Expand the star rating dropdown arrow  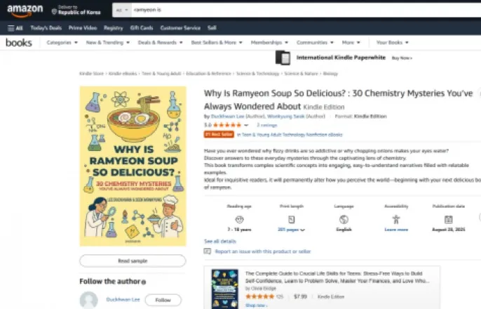pos(246,125)
